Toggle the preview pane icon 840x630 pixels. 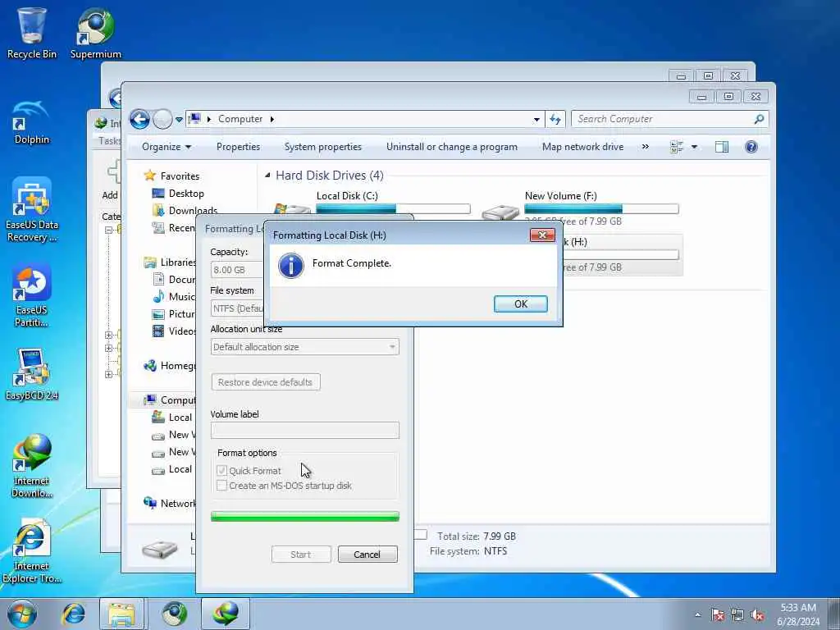(x=722, y=147)
